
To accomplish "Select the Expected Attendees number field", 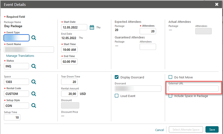I will click(148, 31).
